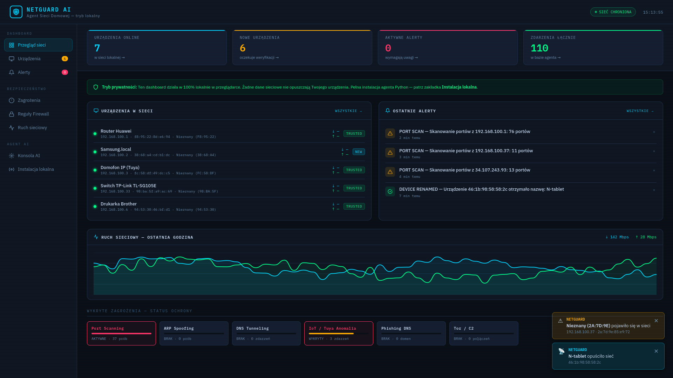The height and width of the screenshot is (378, 673).
Task: Dismiss the N-tablet left network notification
Action: pyautogui.click(x=656, y=351)
